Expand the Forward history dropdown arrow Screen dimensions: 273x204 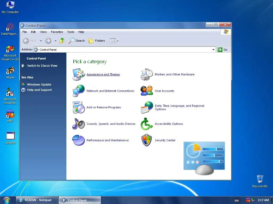(55, 41)
